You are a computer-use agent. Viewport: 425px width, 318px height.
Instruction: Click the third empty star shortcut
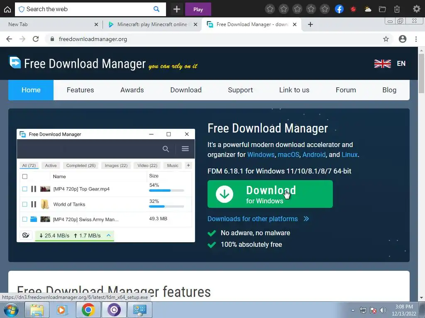point(297,9)
